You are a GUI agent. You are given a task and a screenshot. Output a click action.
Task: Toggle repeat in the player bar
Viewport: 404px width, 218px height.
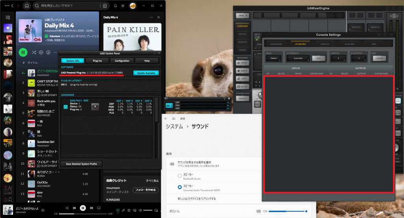coord(99,208)
